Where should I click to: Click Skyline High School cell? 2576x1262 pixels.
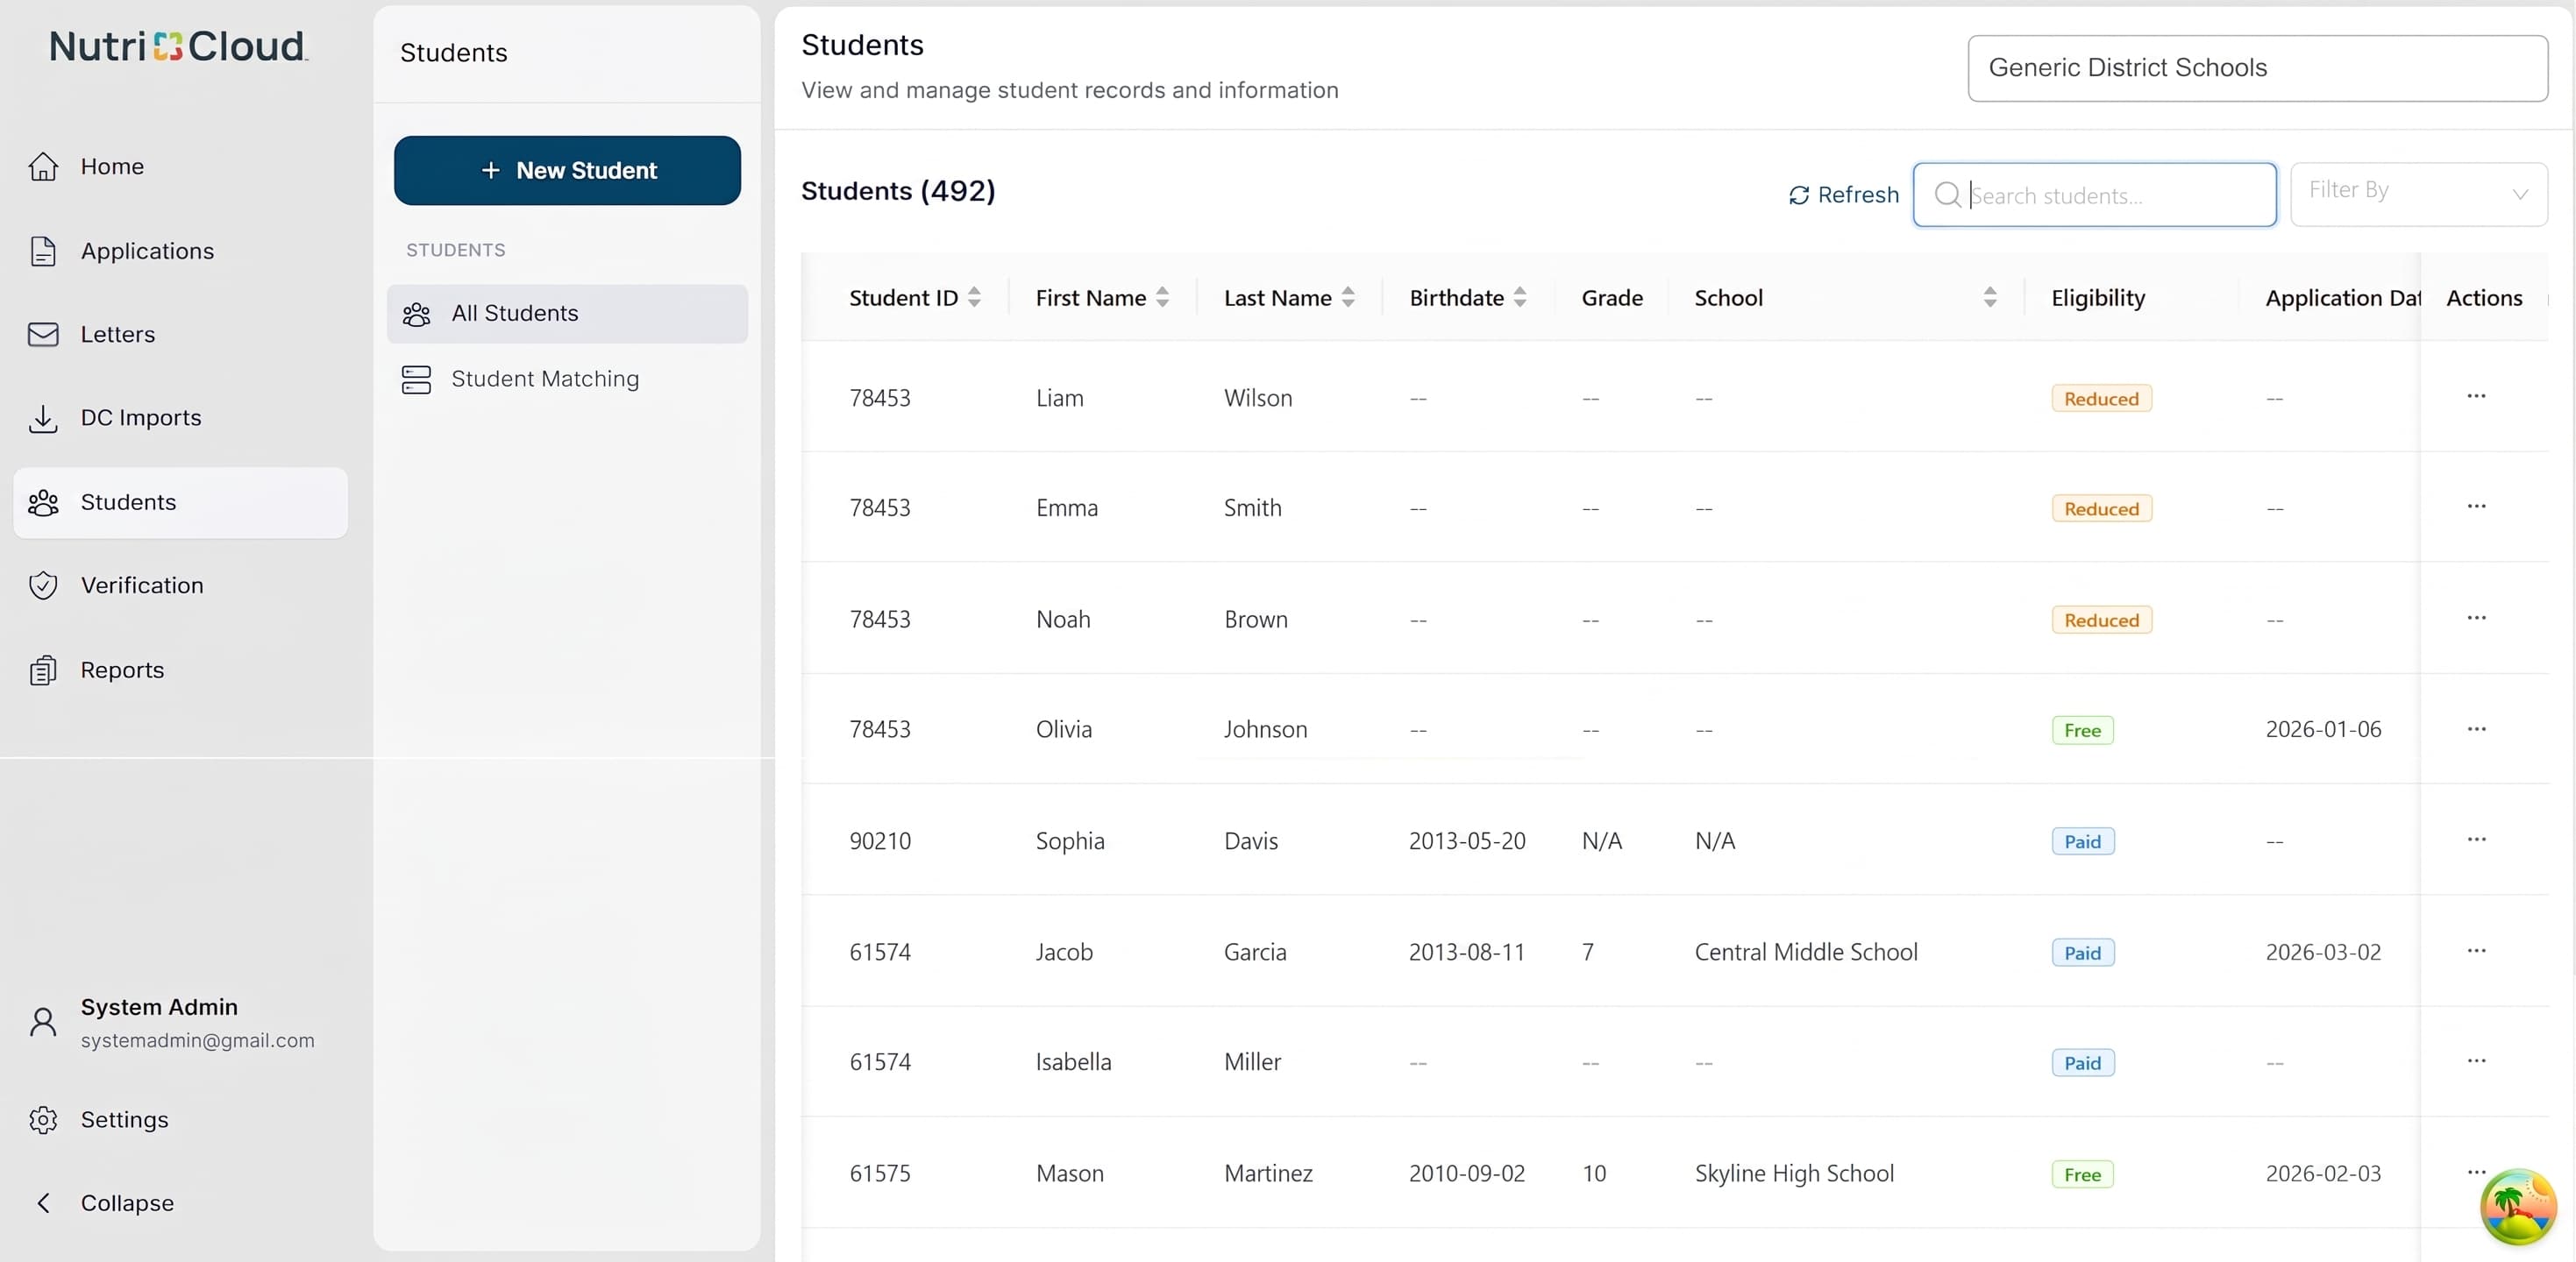pyautogui.click(x=1794, y=1173)
